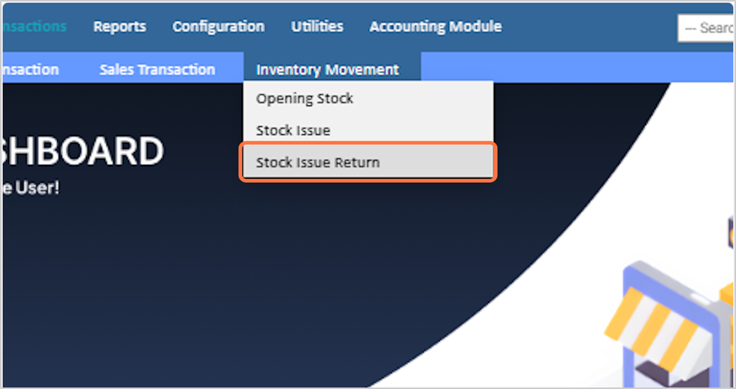Click the Utilities menu item
Viewport: 736px width, 389px height.
click(317, 26)
